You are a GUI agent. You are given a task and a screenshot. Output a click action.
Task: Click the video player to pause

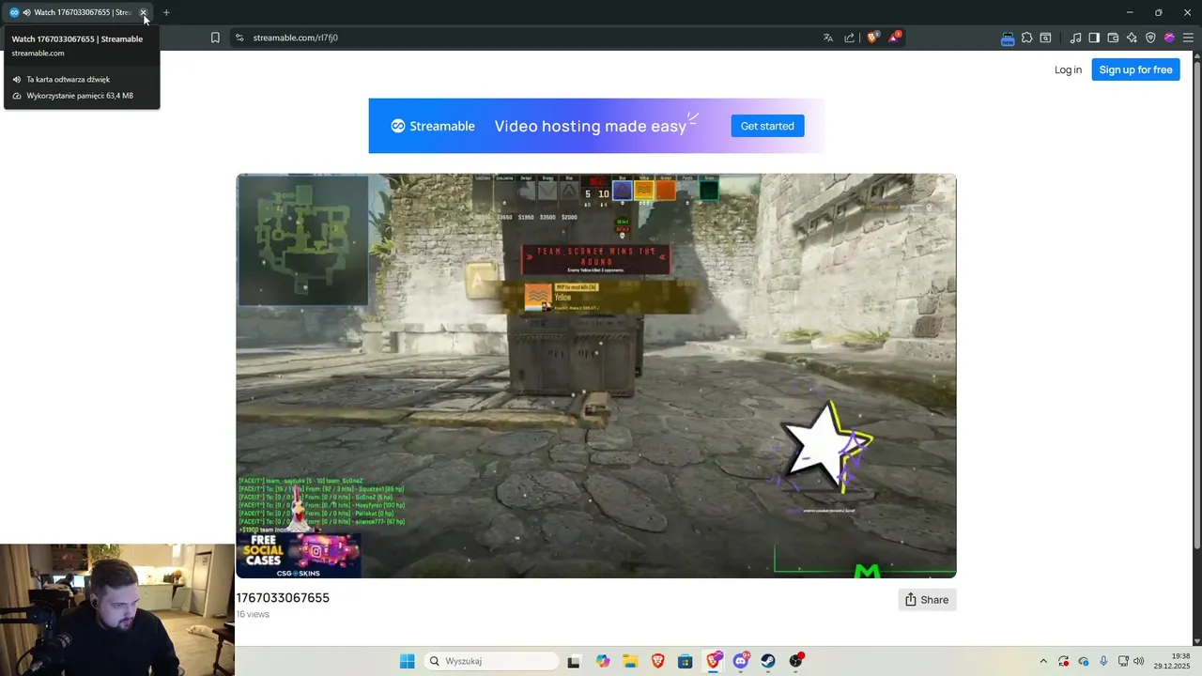tap(596, 376)
